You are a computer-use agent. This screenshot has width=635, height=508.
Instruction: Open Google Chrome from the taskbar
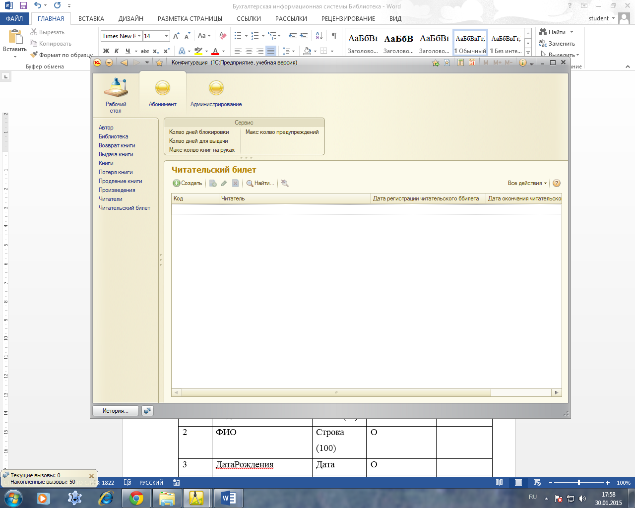pyautogui.click(x=136, y=498)
